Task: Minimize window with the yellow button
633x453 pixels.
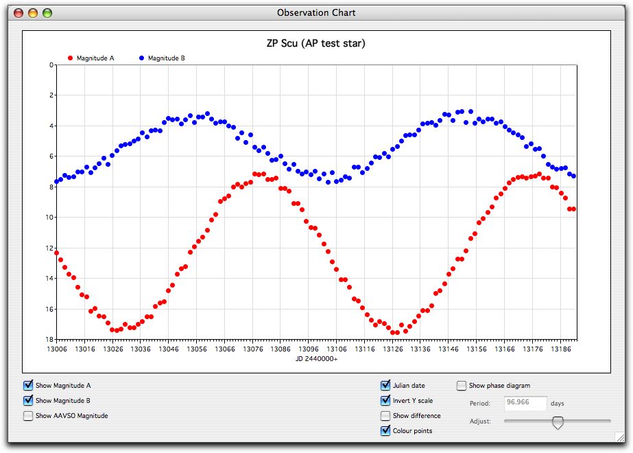Action: pyautogui.click(x=33, y=13)
